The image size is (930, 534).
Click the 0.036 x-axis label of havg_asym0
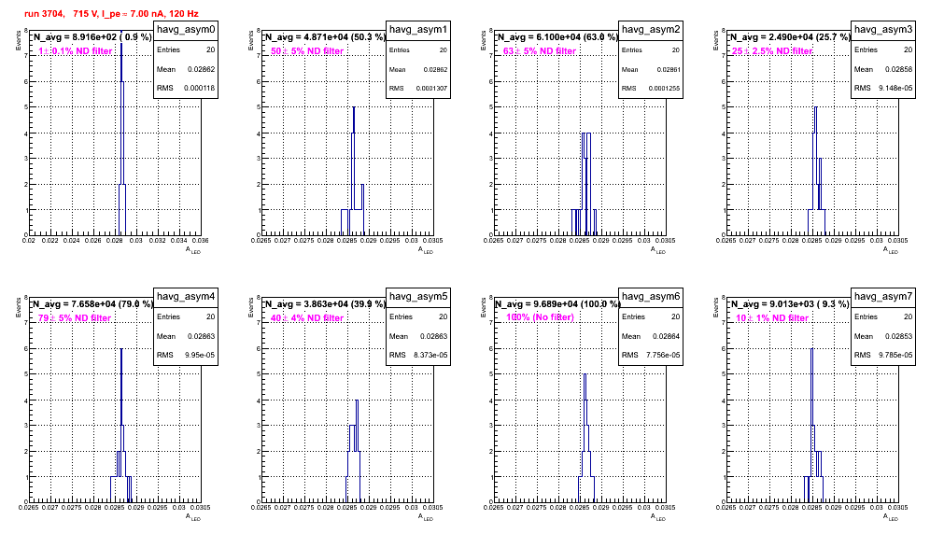coord(201,240)
